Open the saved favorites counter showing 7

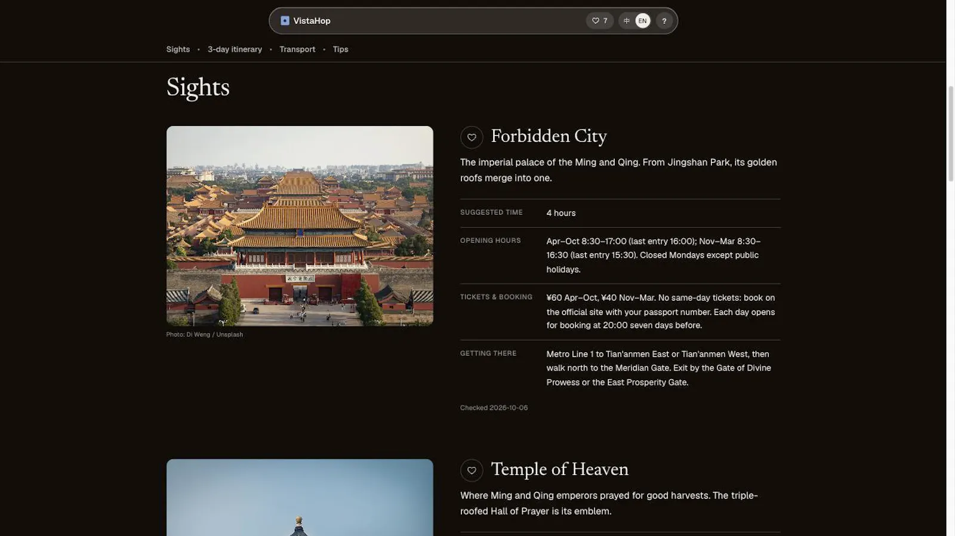click(599, 21)
